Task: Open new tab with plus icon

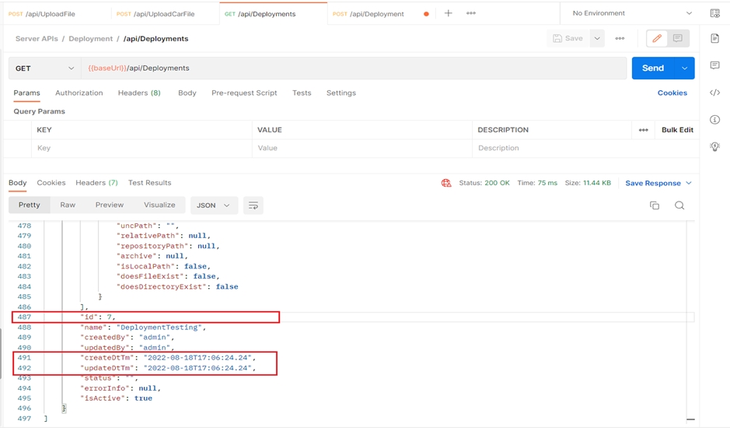Action: [x=448, y=13]
